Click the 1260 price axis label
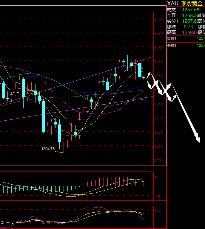The height and width of the screenshot is (229, 205). coord(159,76)
